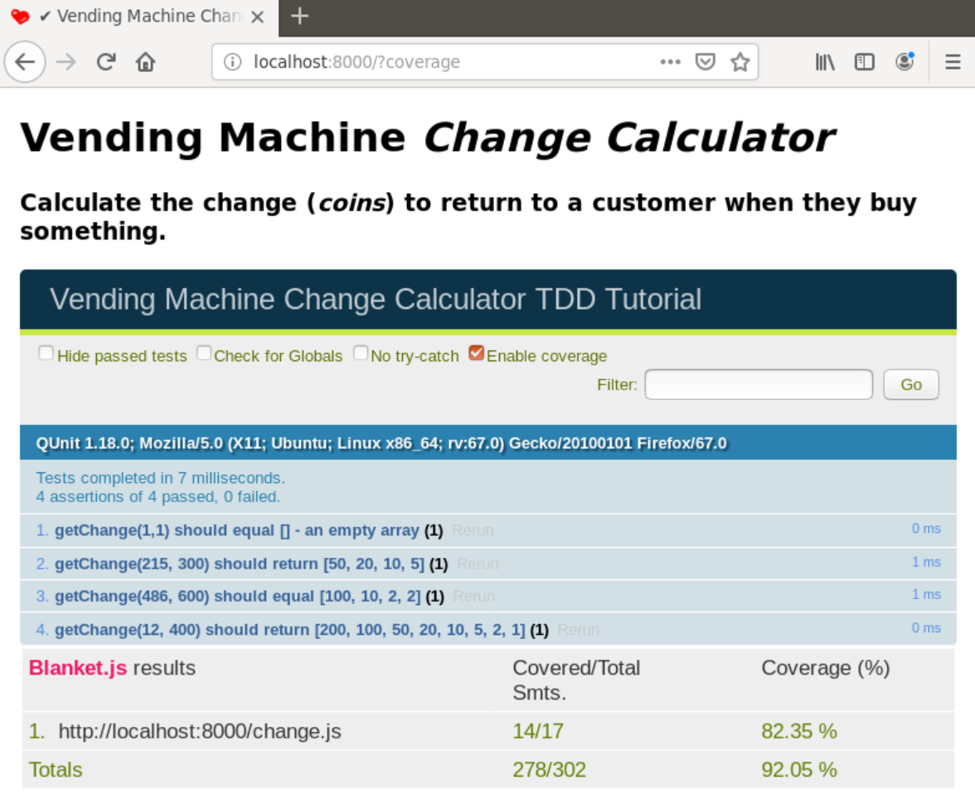Open the Firefox hamburger menu
Image resolution: width=975 pixels, height=798 pixels.
point(953,61)
